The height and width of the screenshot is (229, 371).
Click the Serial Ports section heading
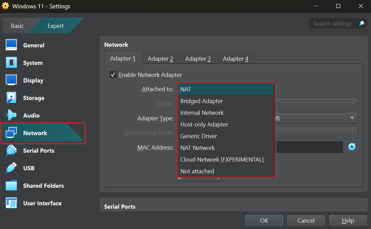(120, 206)
